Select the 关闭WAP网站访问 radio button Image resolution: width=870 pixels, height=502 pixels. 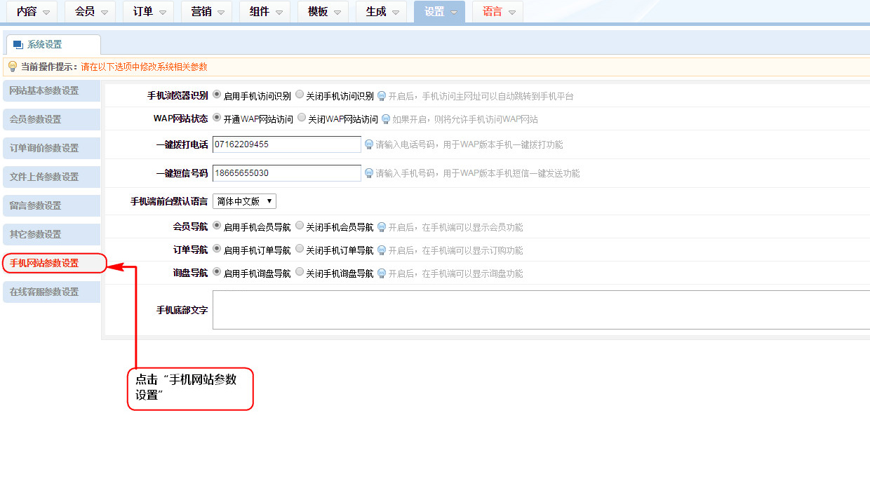coord(302,118)
